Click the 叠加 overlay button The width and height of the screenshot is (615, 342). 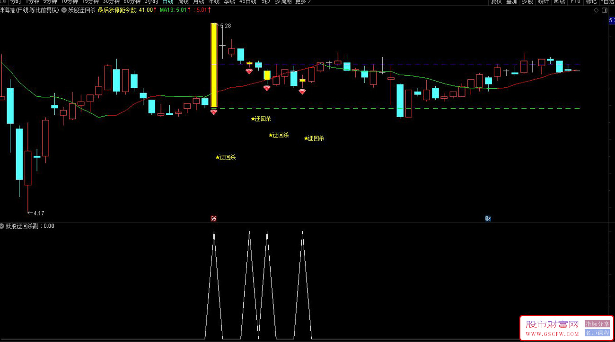[512, 1]
